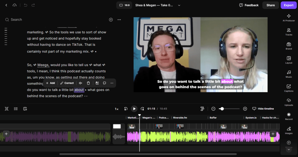Expand the project title dropdown chevron

click(x=179, y=5)
